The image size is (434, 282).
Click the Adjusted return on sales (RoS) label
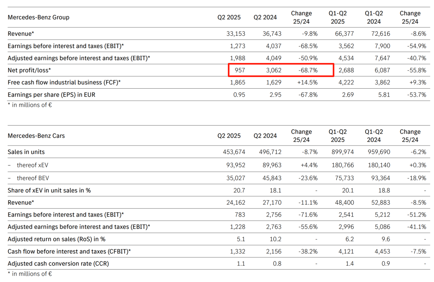56,239
